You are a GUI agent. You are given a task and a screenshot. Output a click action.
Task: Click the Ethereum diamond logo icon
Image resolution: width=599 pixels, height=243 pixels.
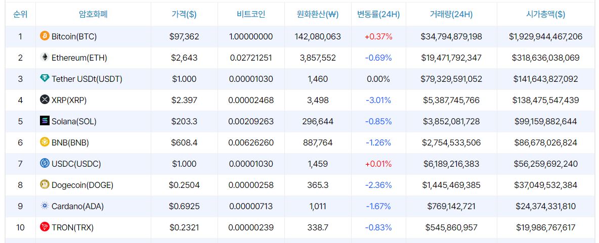(x=45, y=57)
